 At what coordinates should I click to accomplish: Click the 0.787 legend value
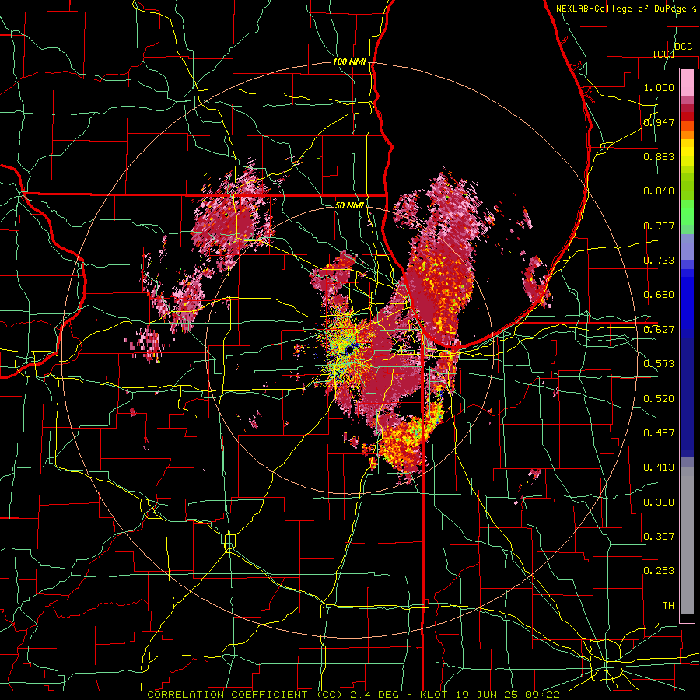(x=659, y=226)
